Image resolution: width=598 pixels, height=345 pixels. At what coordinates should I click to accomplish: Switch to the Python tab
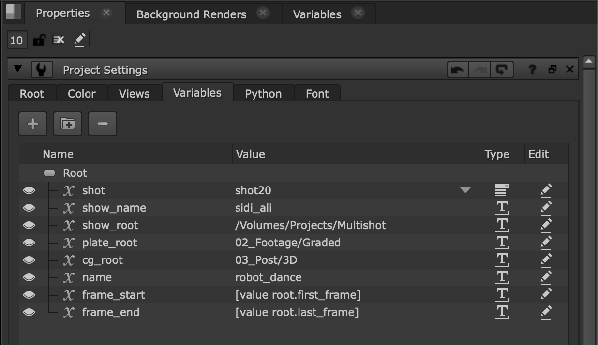[x=263, y=93]
